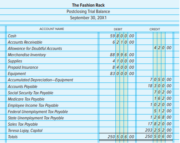
Task: Select the 'Equipment' account name
Action: (x=17, y=74)
